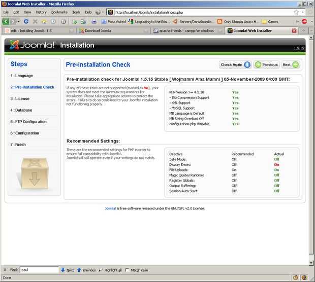Click the Check Again button
The image size is (315, 282).
tap(235, 64)
